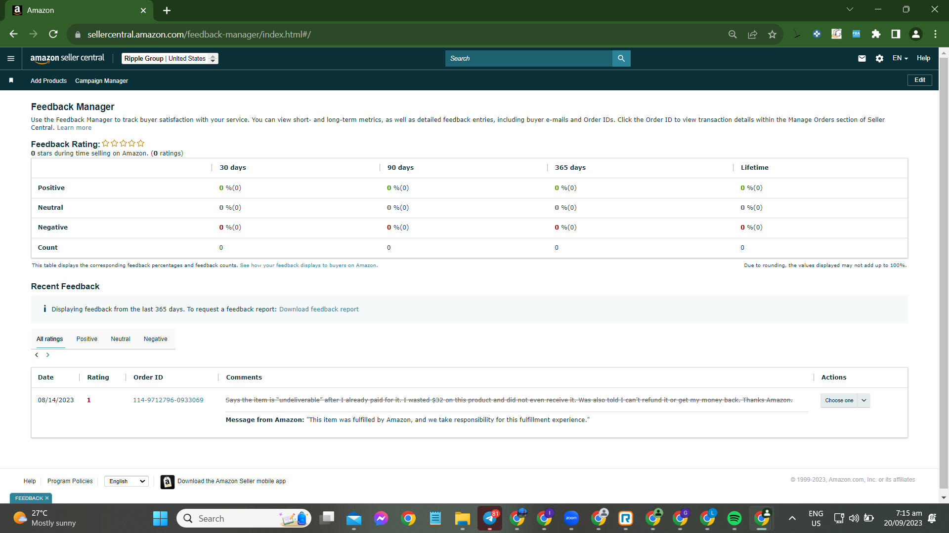This screenshot has height=533, width=949.
Task: Expand the browser tab search chevron
Action: (x=850, y=9)
